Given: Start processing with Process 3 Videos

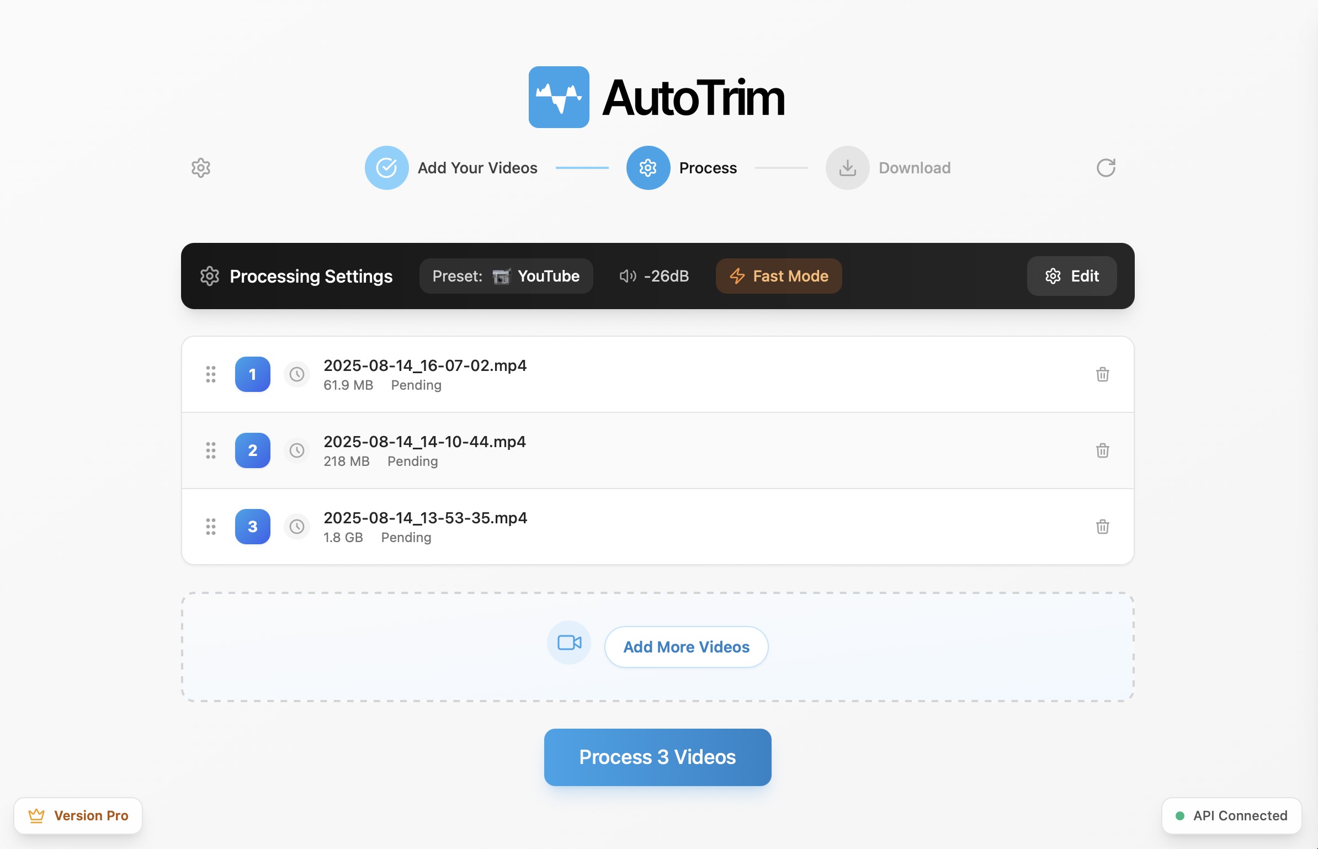Looking at the screenshot, I should tap(657, 757).
